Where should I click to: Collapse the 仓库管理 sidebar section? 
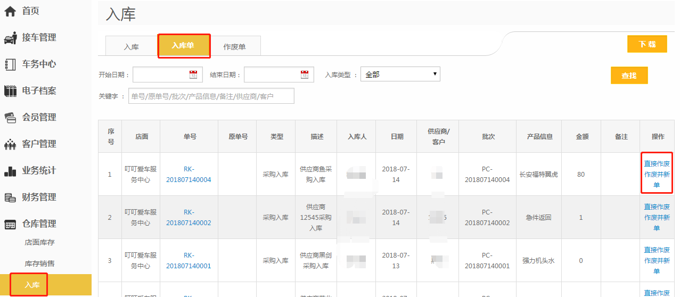coord(38,224)
